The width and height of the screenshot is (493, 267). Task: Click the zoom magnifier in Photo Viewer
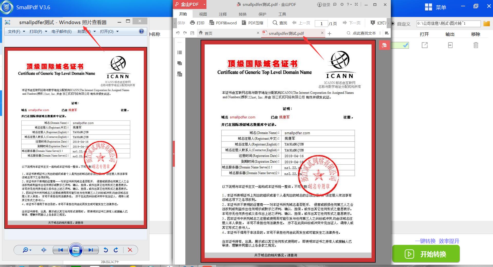point(27,250)
